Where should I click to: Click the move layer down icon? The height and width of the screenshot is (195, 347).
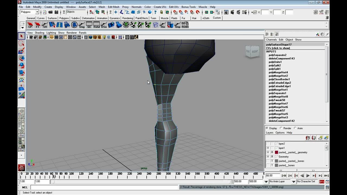[x=314, y=138]
